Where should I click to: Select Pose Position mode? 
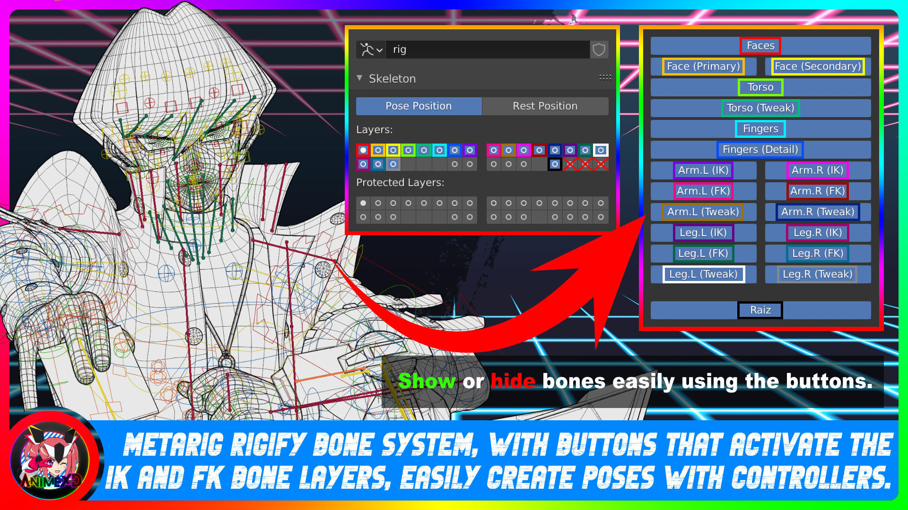(419, 106)
